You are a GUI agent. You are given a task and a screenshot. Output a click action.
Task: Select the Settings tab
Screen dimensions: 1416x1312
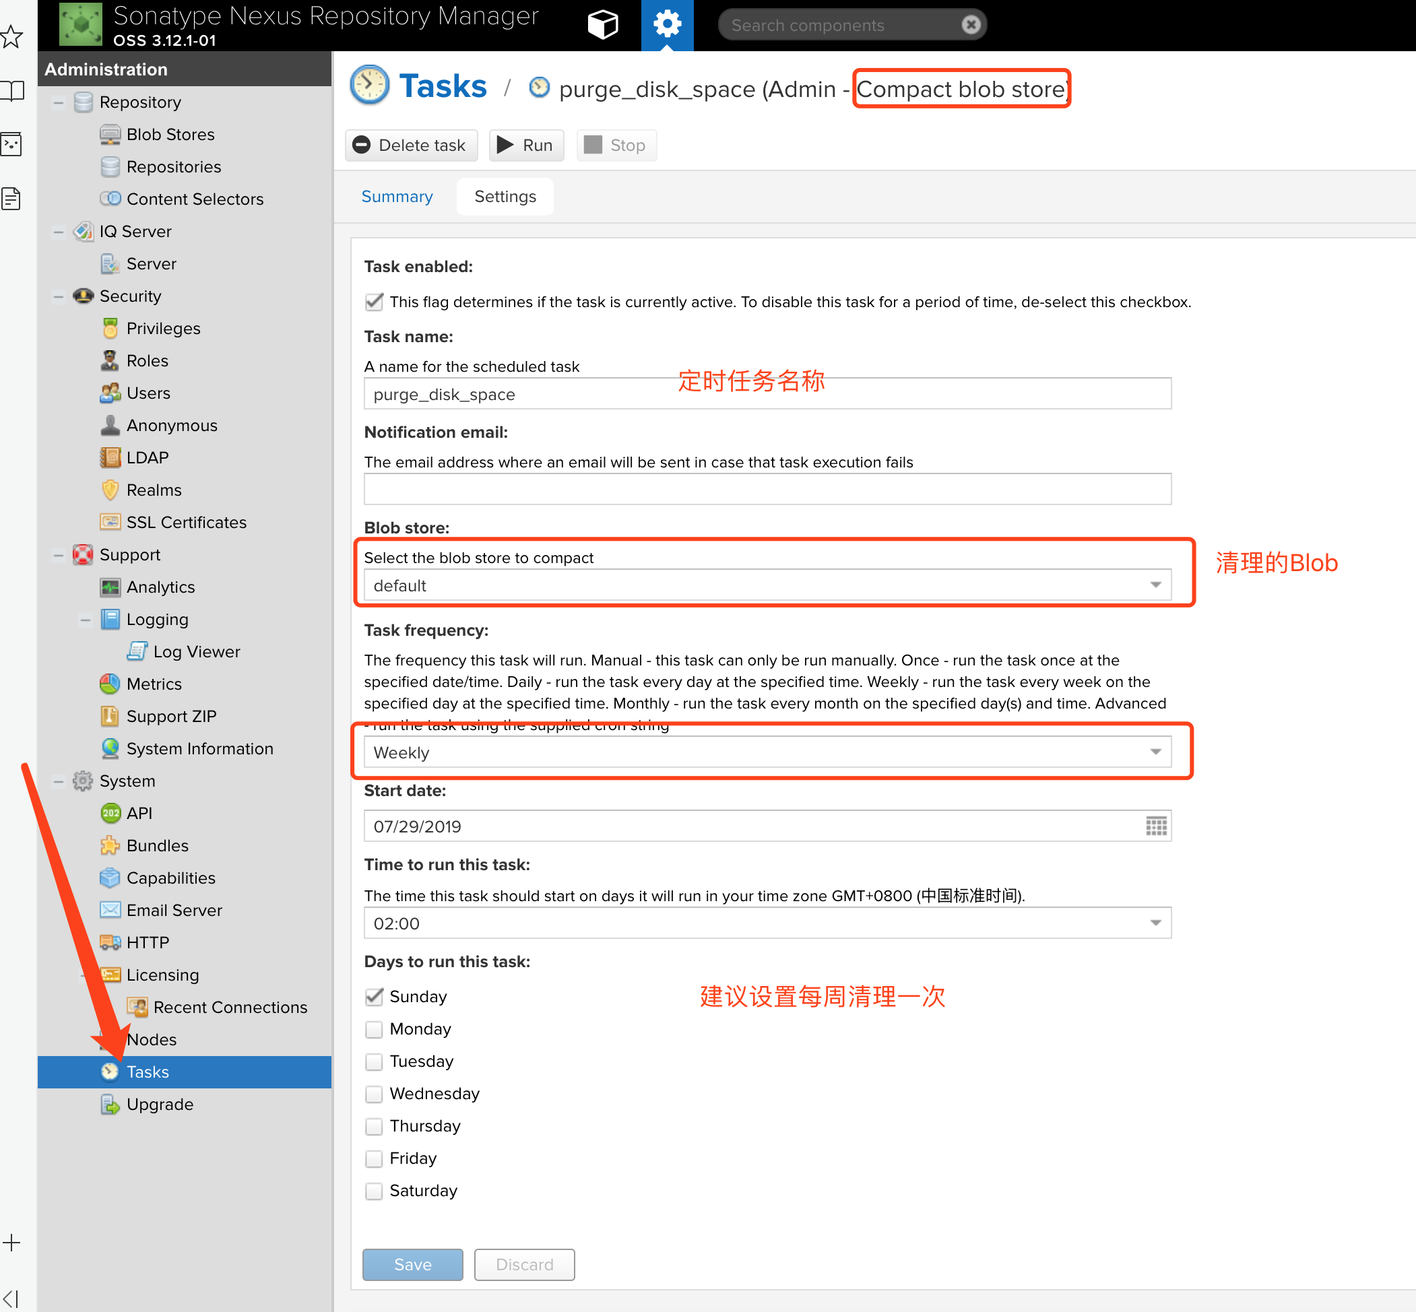[x=505, y=197]
